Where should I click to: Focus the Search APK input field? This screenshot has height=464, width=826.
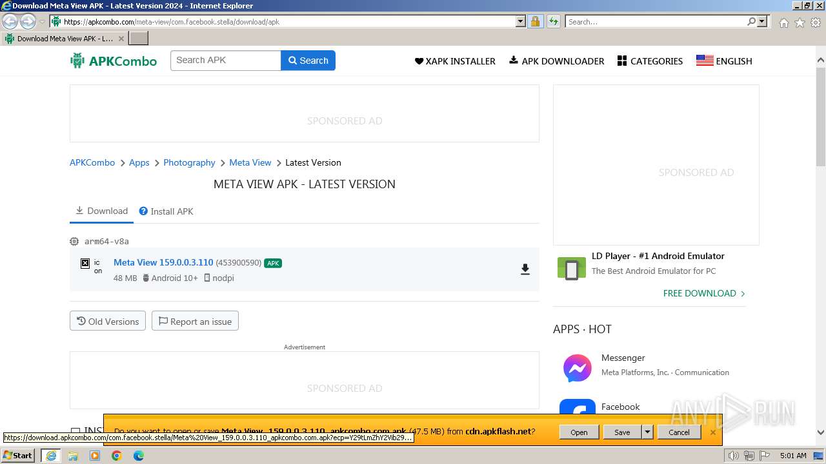[226, 61]
